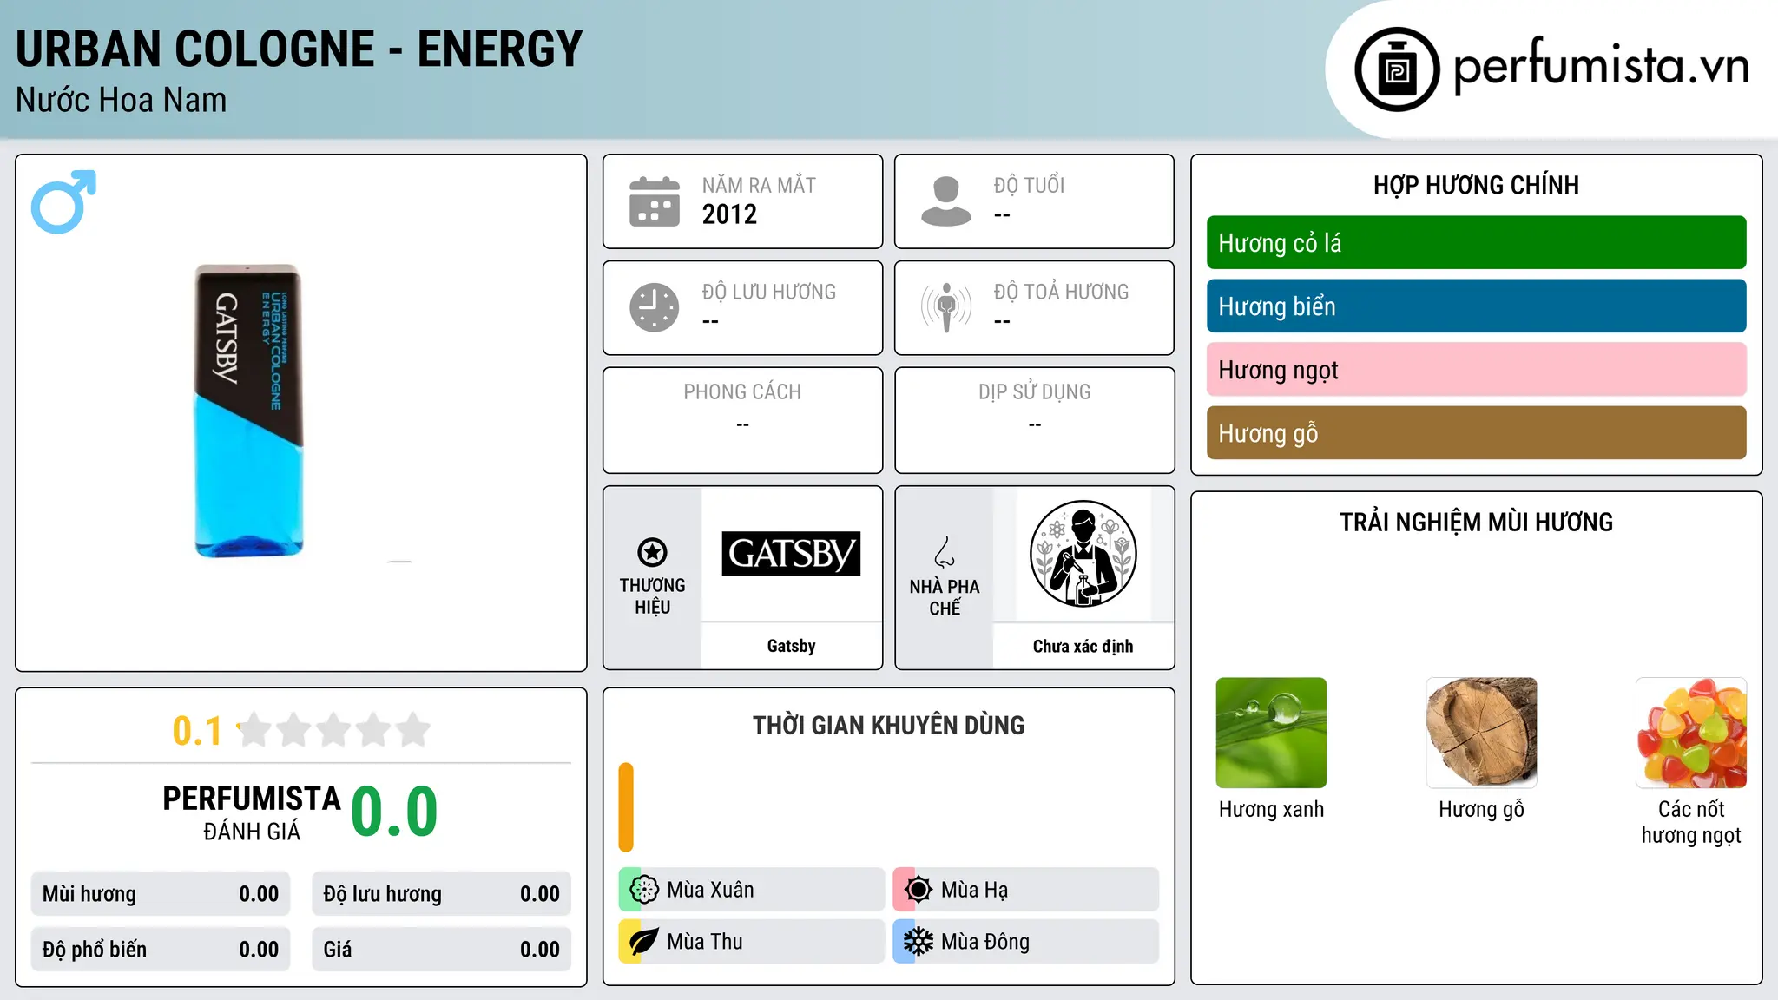Click the clock icon beside Độ lưu hương

[x=655, y=307]
